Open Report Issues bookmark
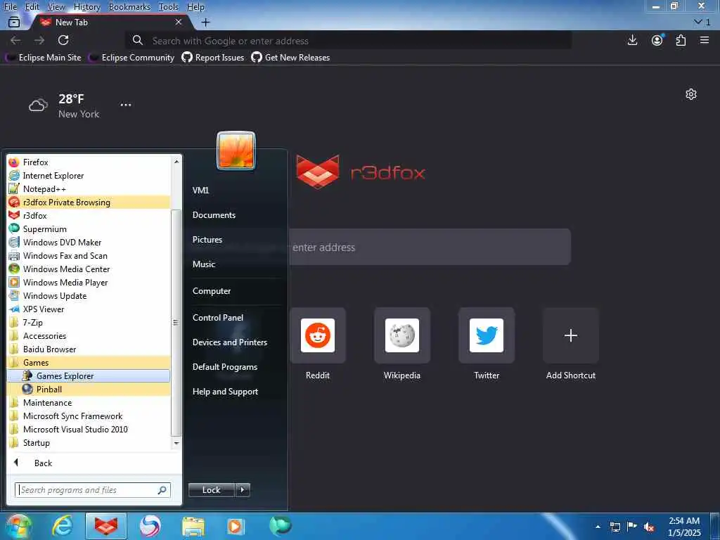 (213, 58)
